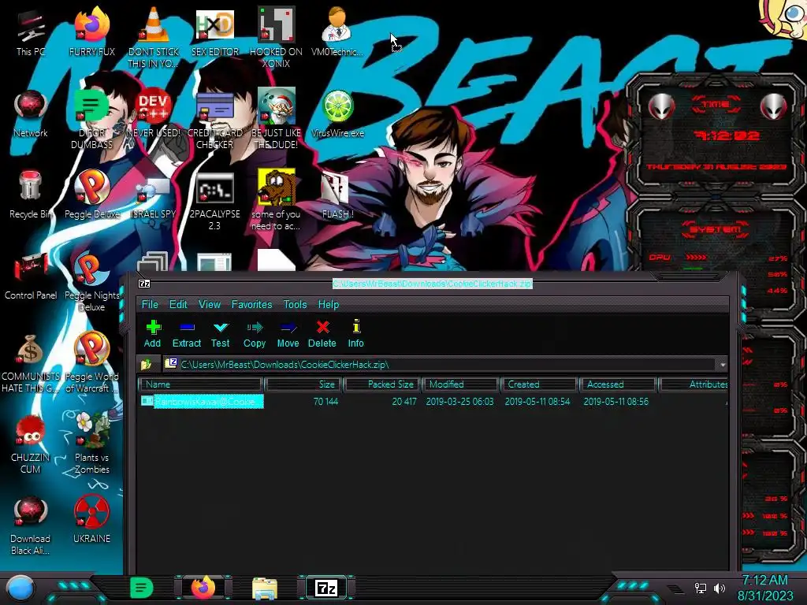Open the Edit menu
This screenshot has width=807, height=605.
click(178, 304)
